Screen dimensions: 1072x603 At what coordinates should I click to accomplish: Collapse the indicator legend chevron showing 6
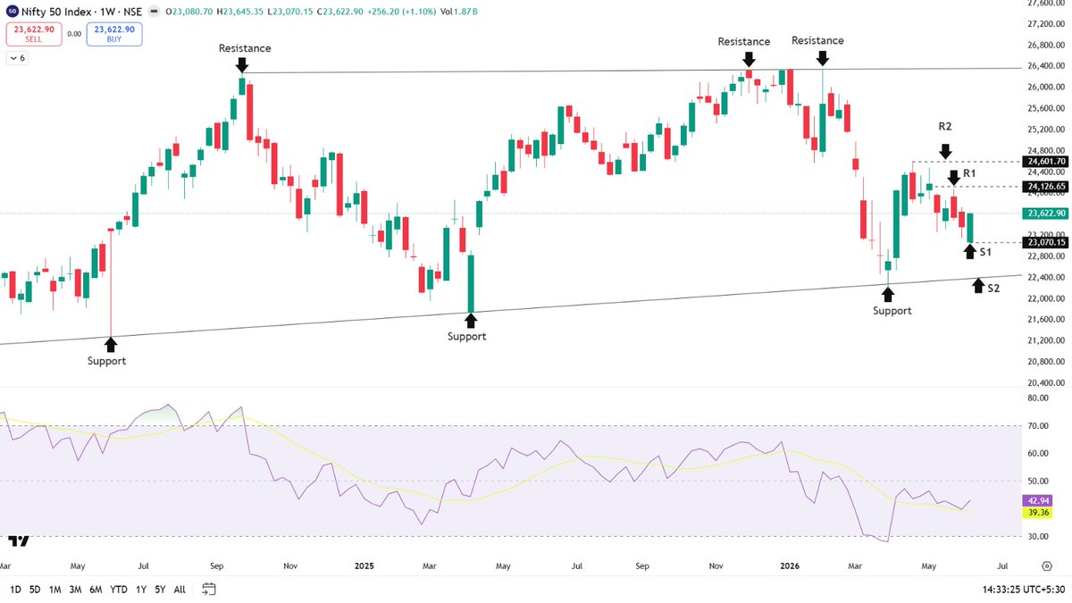(18, 58)
